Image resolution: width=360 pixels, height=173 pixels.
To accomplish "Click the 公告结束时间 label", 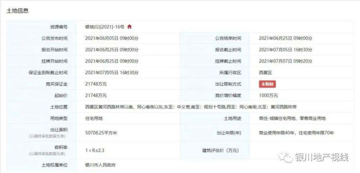I will (x=228, y=38).
